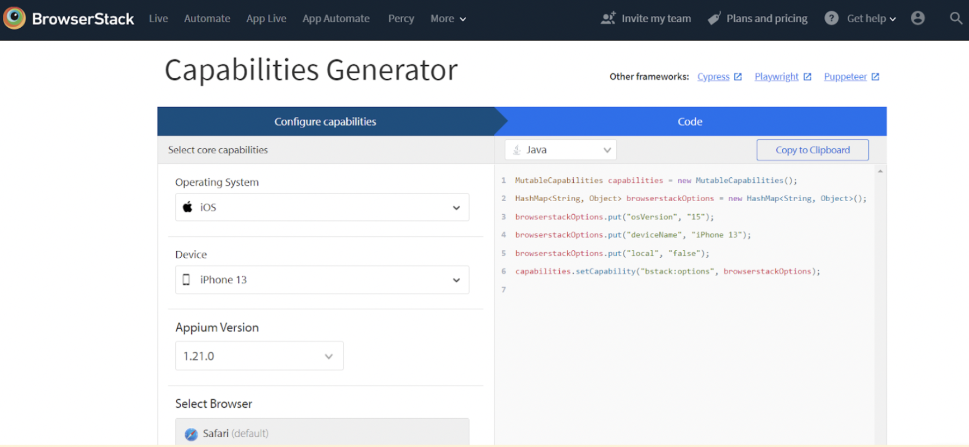Screen dimensions: 969x447
Task: Go to App Live in top navigation
Action: click(266, 18)
